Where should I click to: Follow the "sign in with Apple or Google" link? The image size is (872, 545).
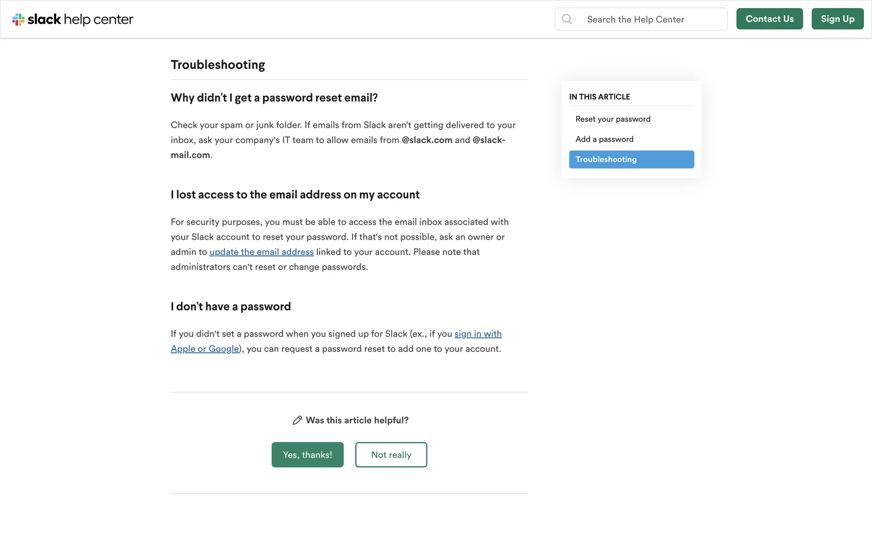pos(478,334)
